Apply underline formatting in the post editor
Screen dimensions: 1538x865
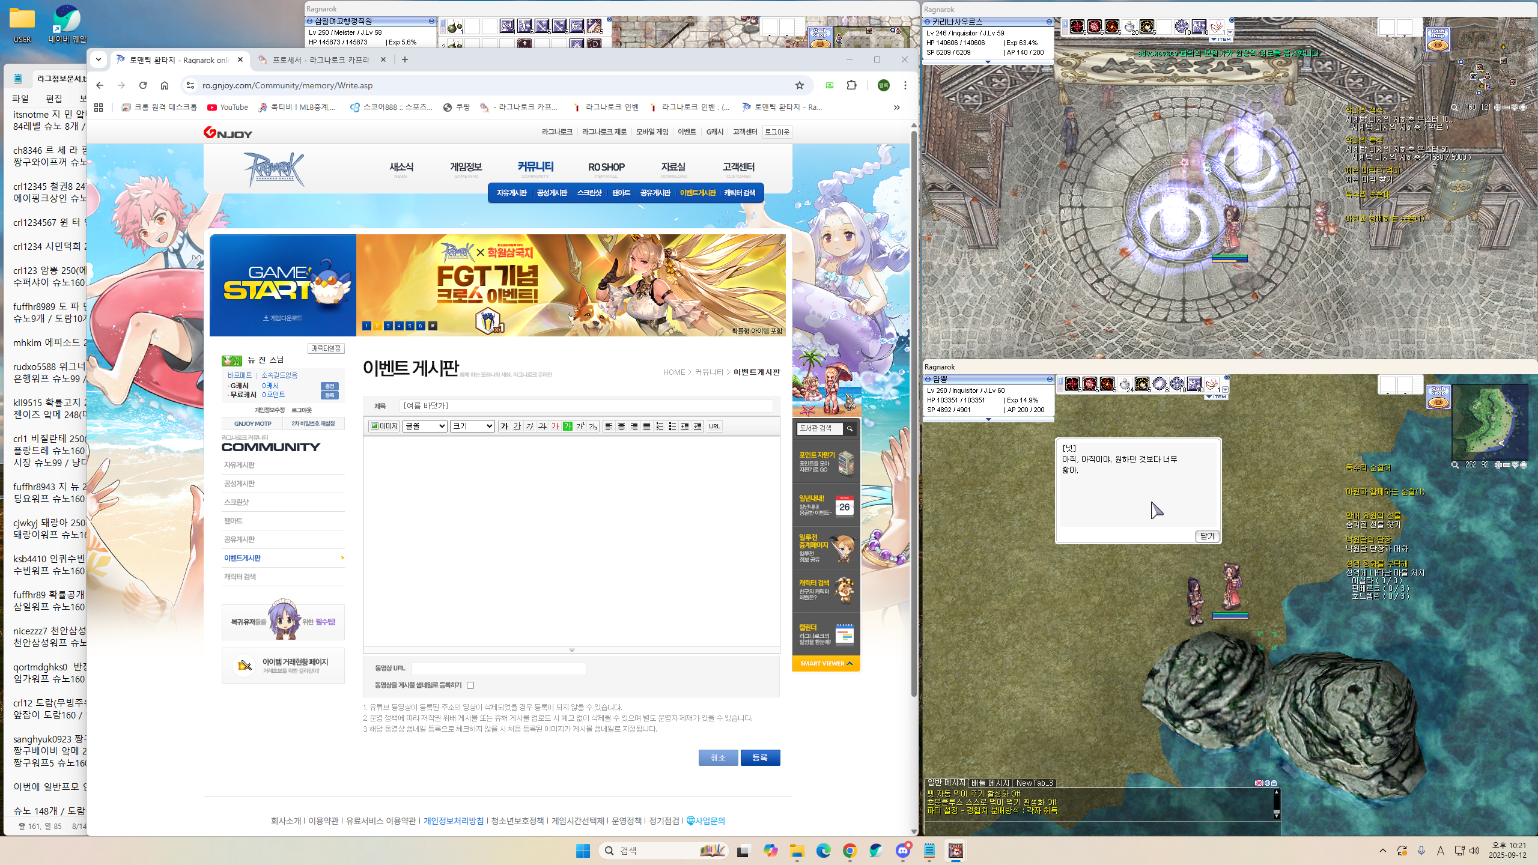[x=517, y=426]
